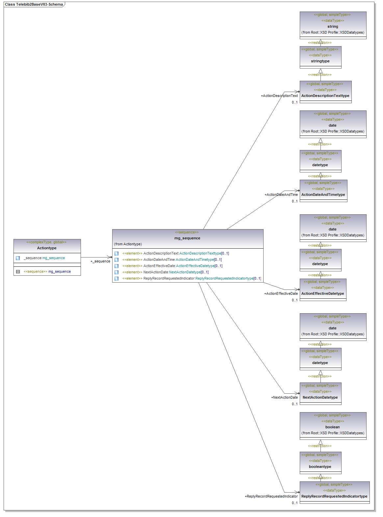Click the booleantype datatype box
383x517 pixels.
tap(320, 467)
